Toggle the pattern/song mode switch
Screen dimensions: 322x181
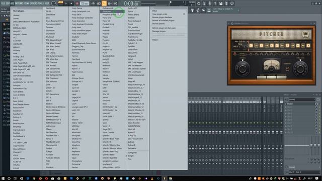(x=61, y=3)
